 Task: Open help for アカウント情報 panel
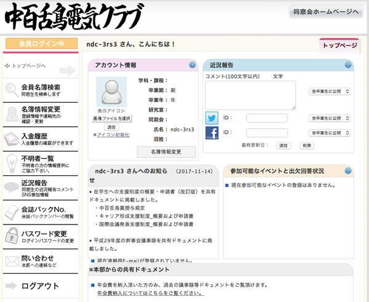tap(192, 65)
